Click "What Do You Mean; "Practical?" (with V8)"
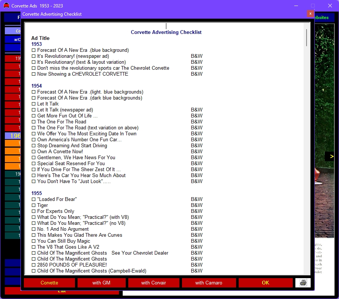 [x=83, y=217]
